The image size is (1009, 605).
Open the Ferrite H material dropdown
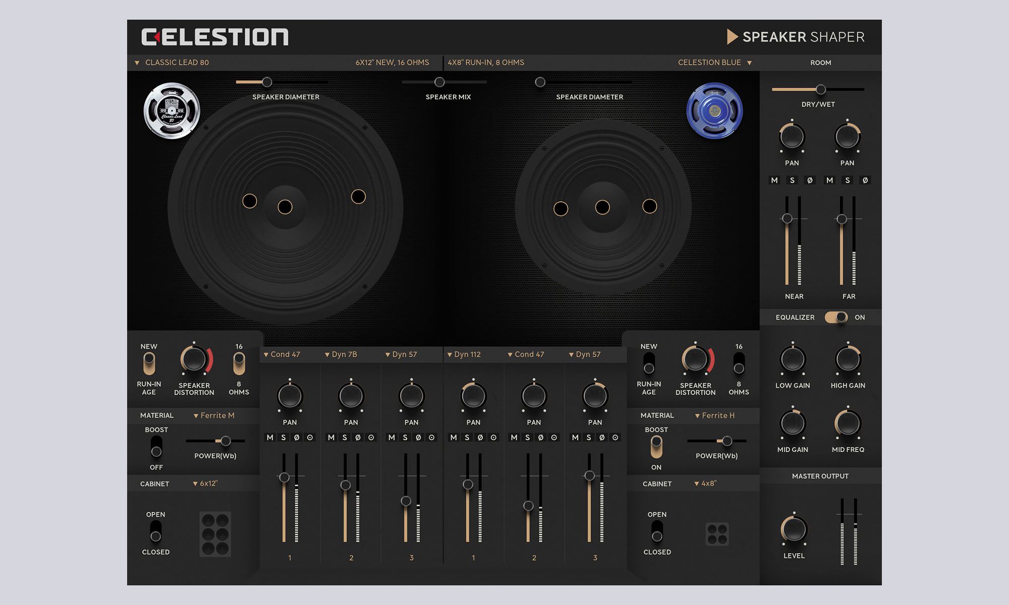coord(715,415)
